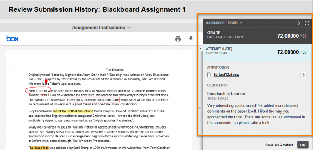
Task: Click the panel divider handle
Action: 200,108
